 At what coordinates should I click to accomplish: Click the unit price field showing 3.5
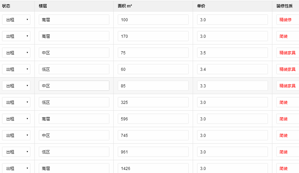coord(232,53)
